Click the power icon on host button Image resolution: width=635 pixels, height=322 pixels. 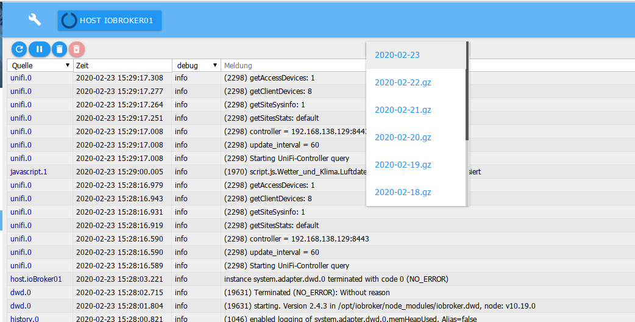69,20
